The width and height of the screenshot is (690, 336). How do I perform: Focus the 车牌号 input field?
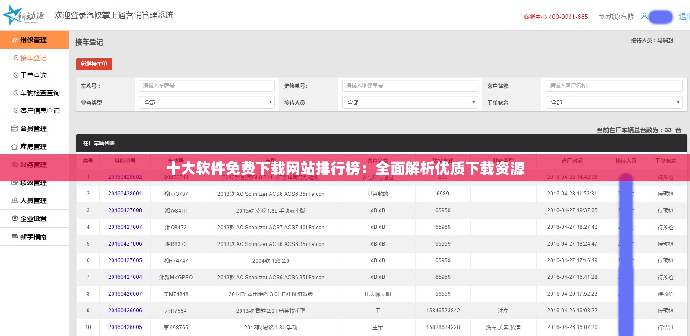(207, 86)
